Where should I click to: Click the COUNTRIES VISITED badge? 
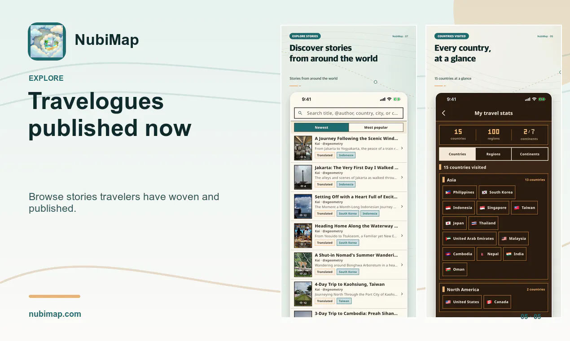[x=452, y=36]
